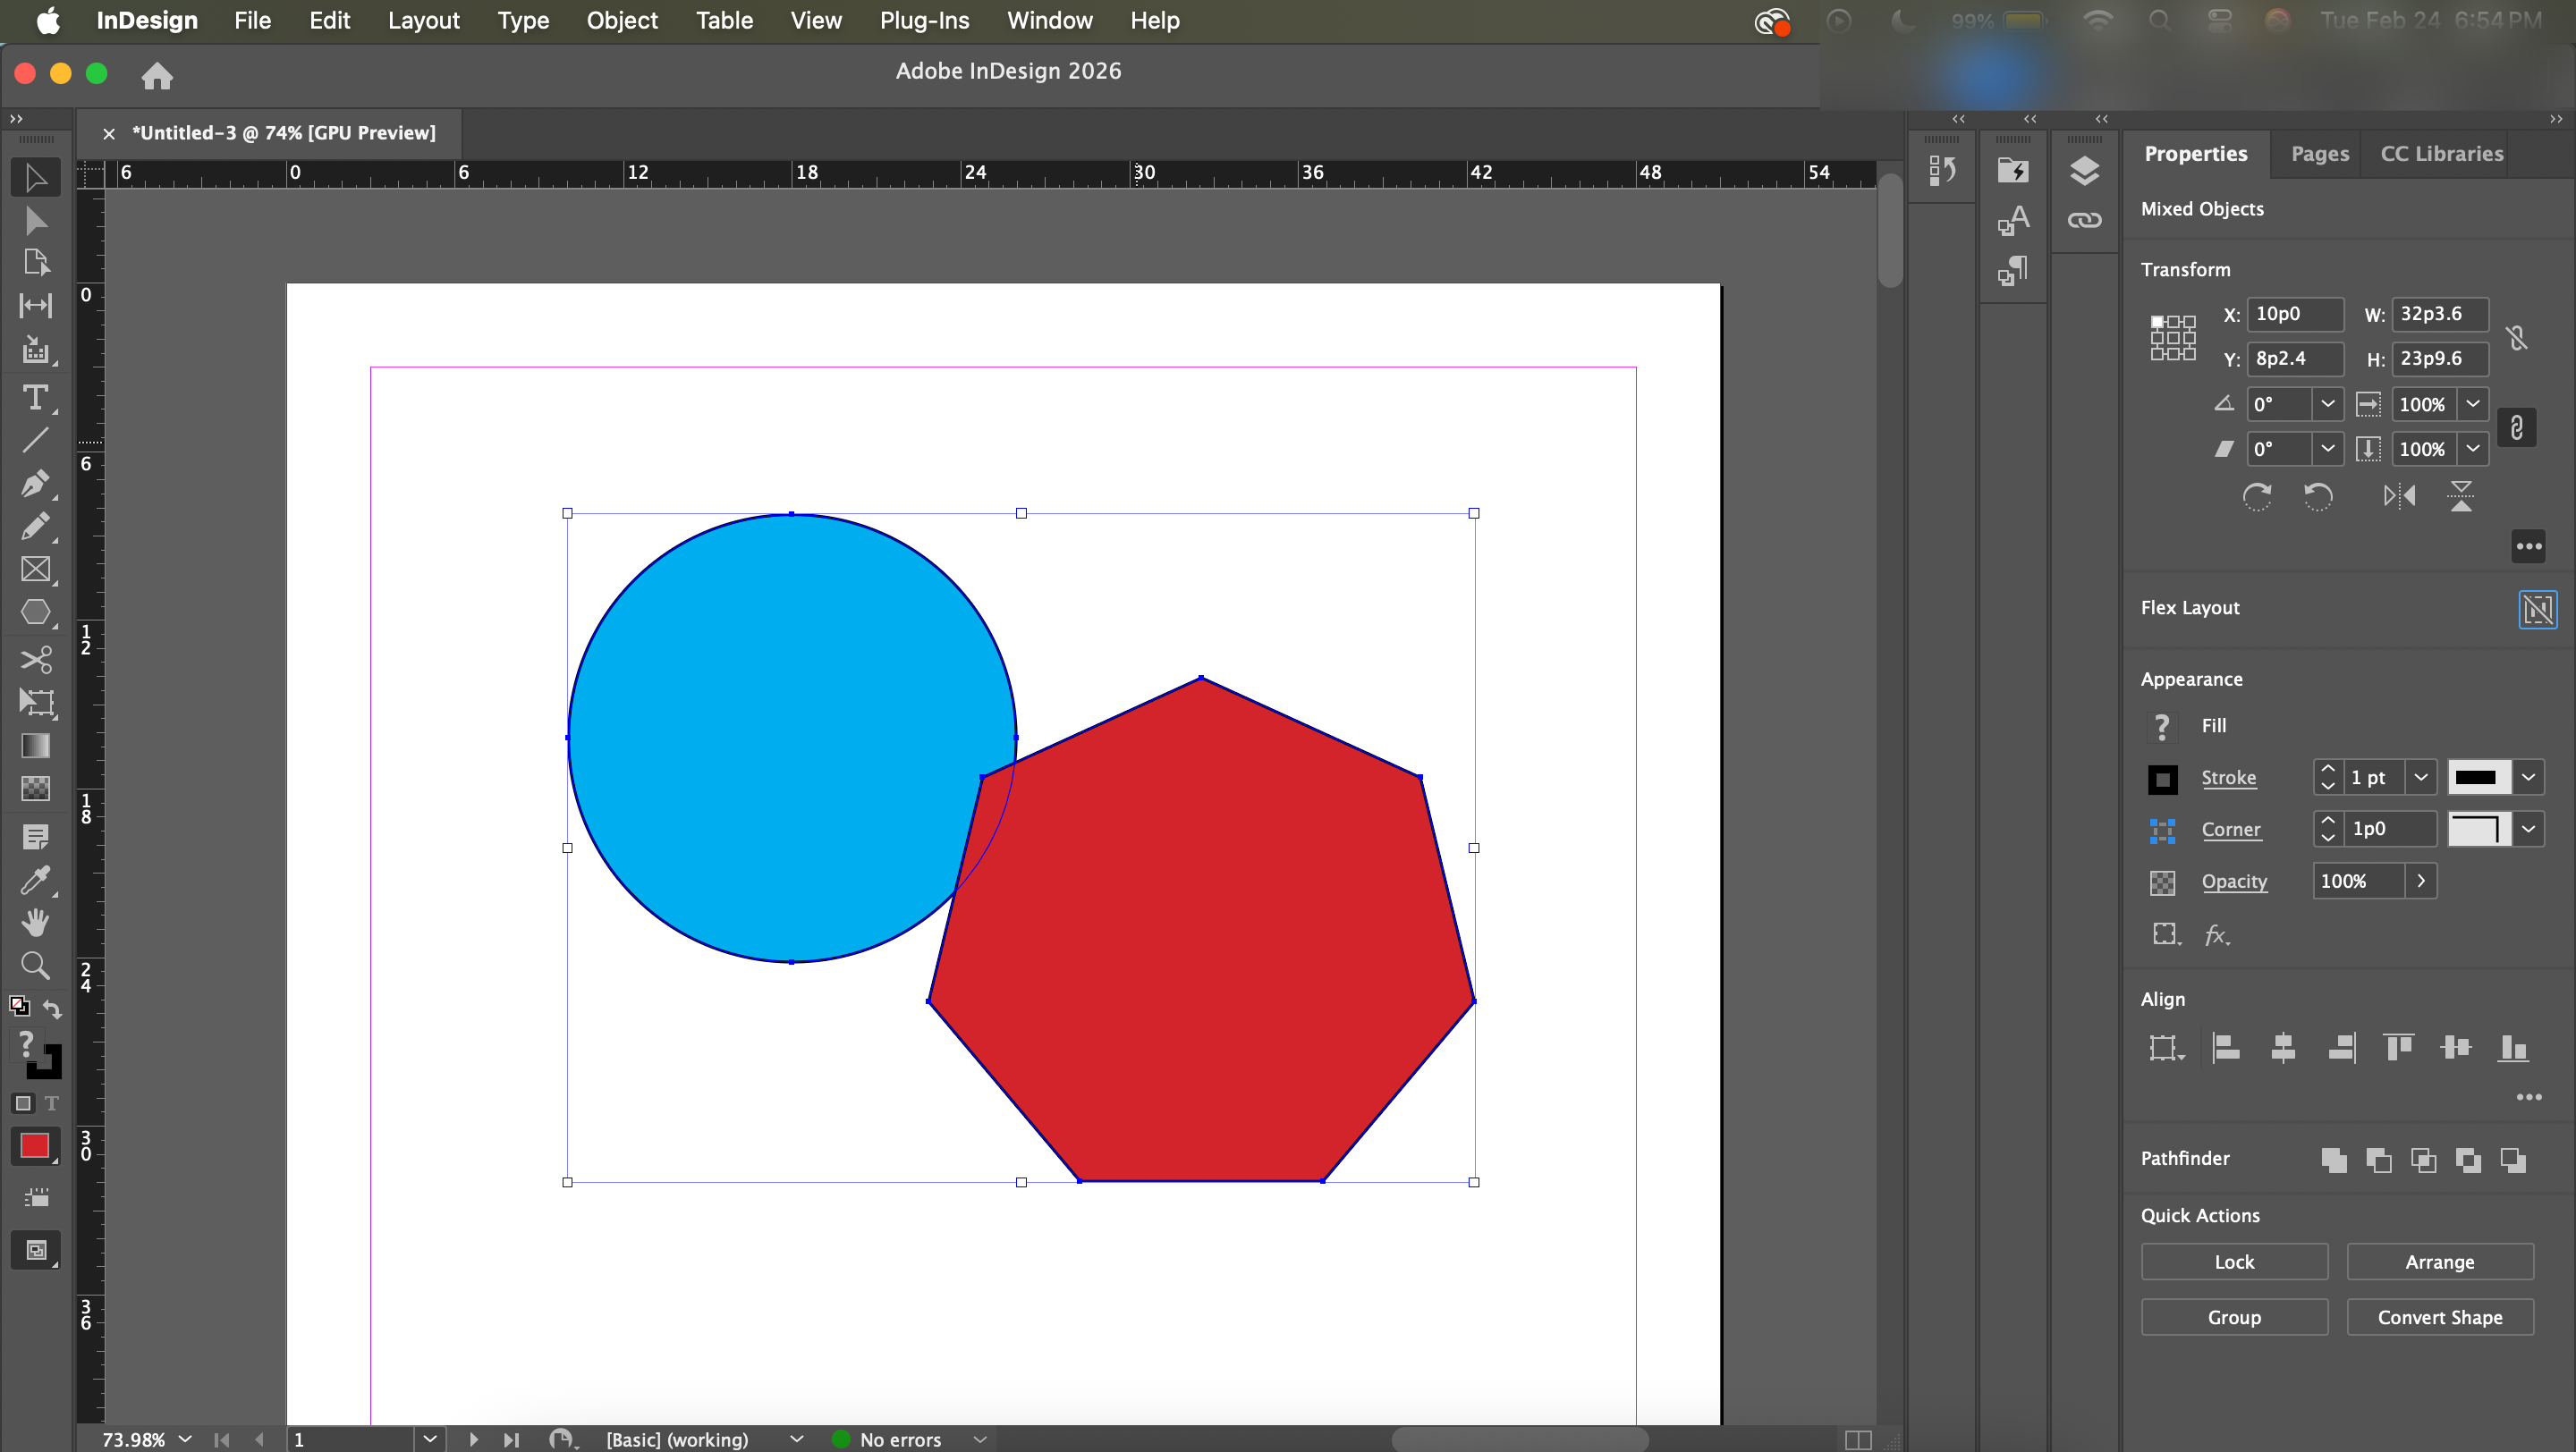Toggle constrain proportions for scaling
Image resolution: width=2576 pixels, height=1452 pixels.
point(2516,427)
